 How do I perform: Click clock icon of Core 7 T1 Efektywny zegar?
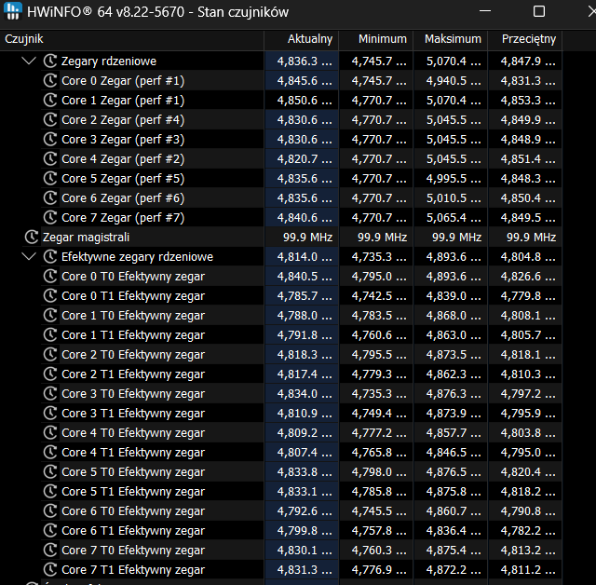pyautogui.click(x=50, y=570)
